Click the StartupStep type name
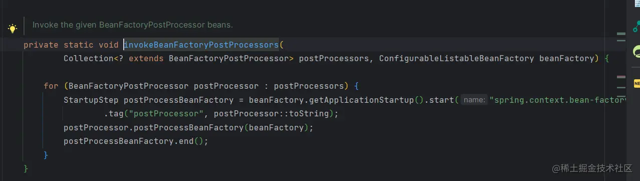Image resolution: width=640 pixels, height=181 pixels. tap(91, 100)
